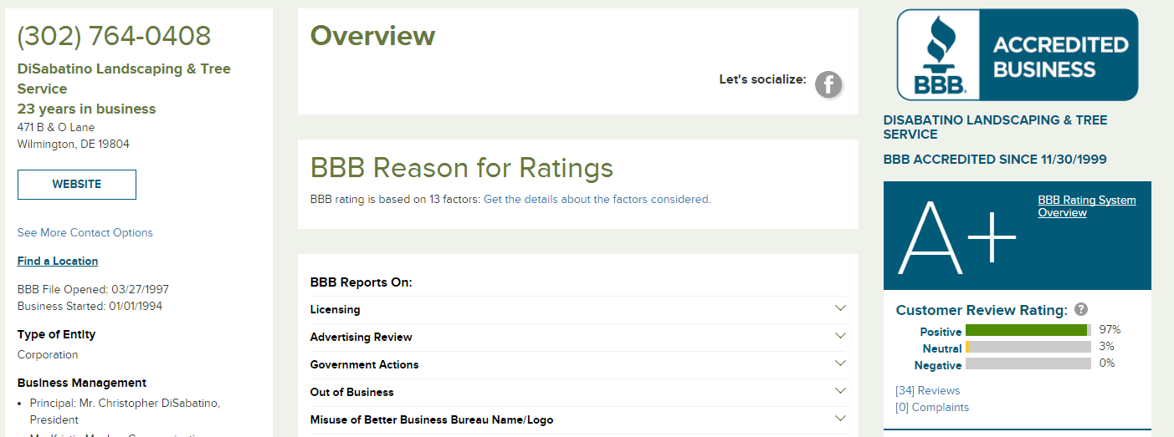Click the Overview heading
The width and height of the screenshot is (1174, 437).
click(x=373, y=36)
